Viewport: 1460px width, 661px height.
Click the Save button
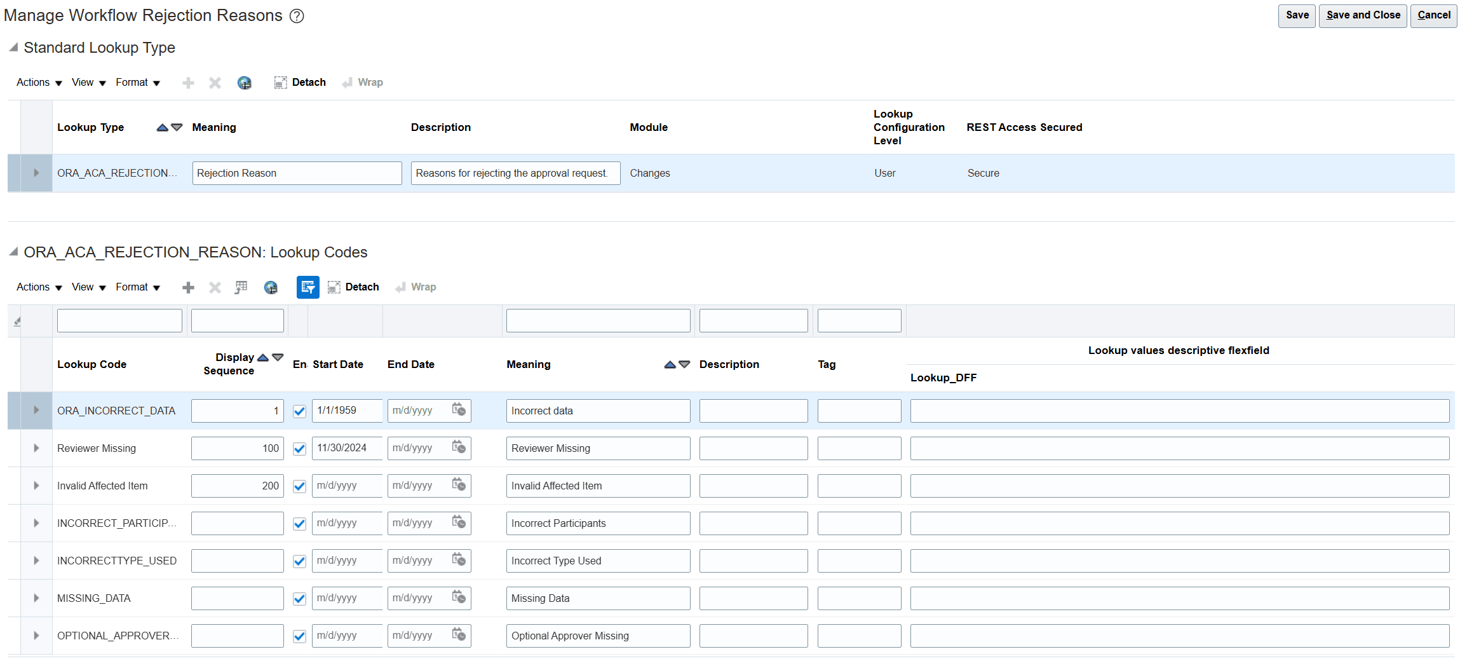[1297, 16]
